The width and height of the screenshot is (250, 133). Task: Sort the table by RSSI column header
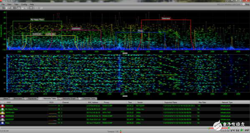point(51,102)
